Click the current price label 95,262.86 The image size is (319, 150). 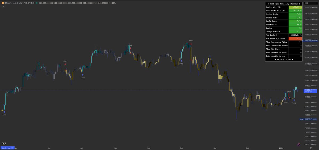tap(310, 90)
